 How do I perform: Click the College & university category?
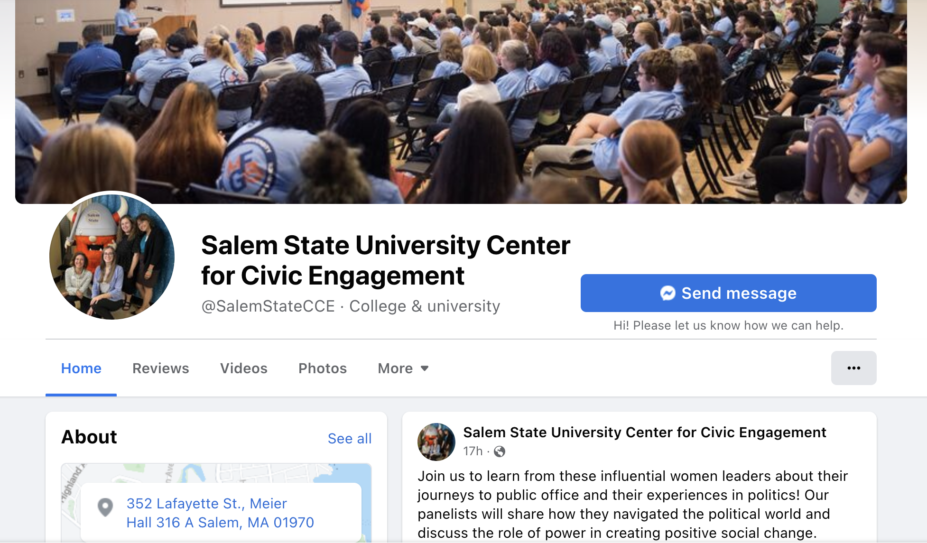tap(425, 306)
